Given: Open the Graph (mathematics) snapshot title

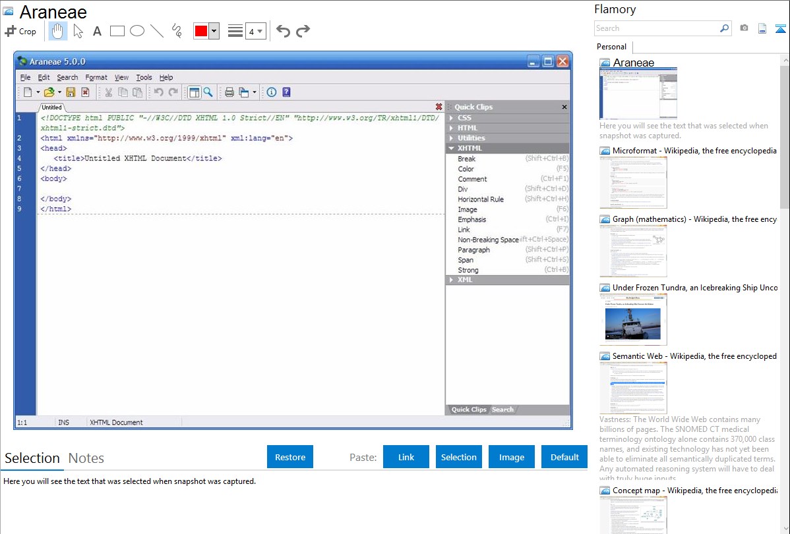Looking at the screenshot, I should pos(694,219).
